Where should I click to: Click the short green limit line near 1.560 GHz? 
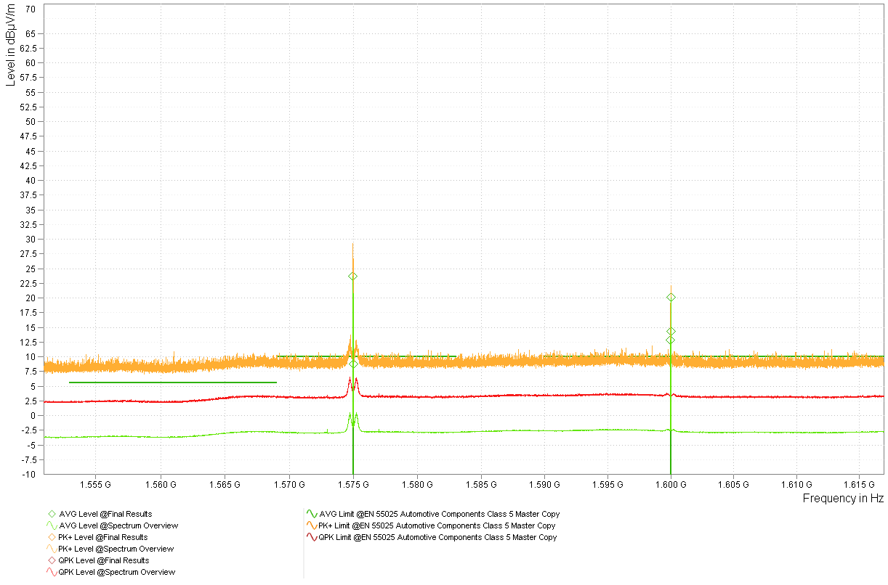(173, 382)
